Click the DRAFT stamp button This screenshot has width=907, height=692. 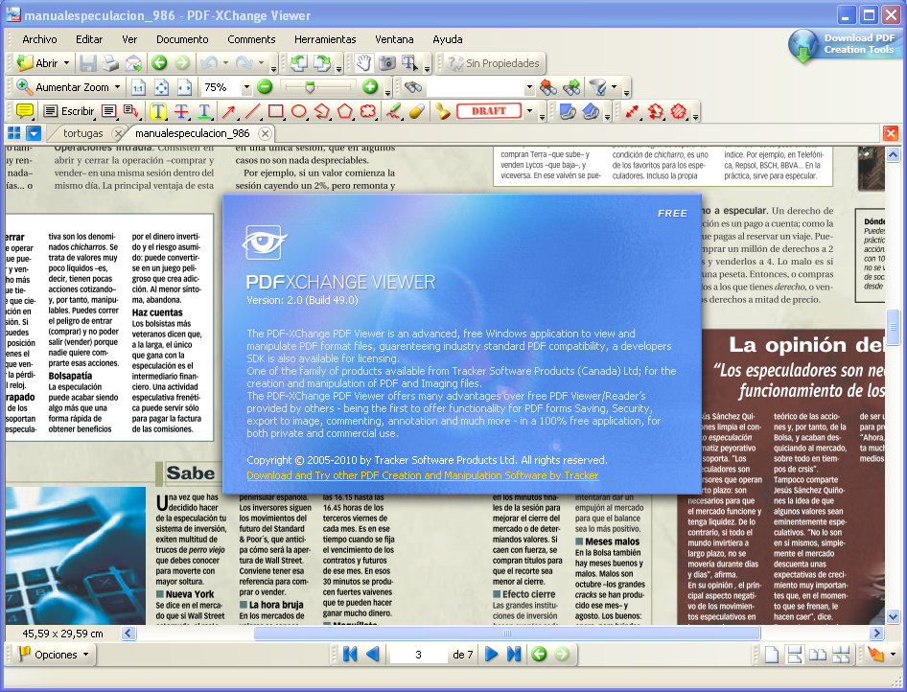pos(489,111)
